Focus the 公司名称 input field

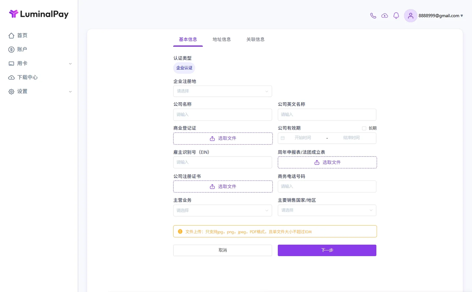223,115
